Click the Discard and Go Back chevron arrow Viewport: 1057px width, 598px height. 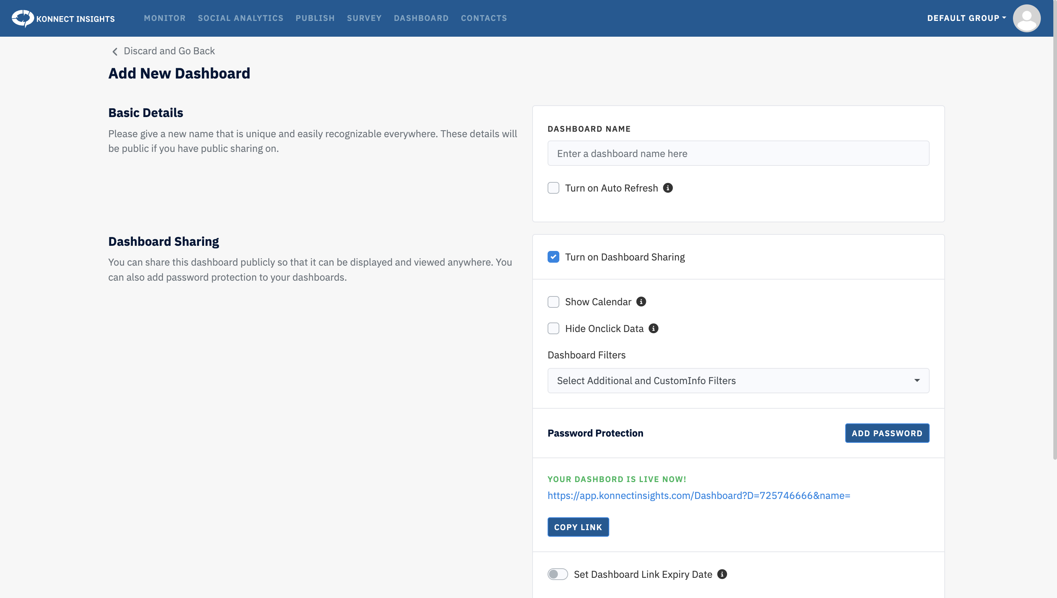click(115, 51)
